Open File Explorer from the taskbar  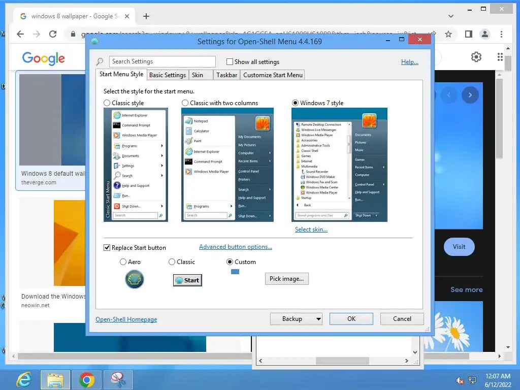point(55,380)
